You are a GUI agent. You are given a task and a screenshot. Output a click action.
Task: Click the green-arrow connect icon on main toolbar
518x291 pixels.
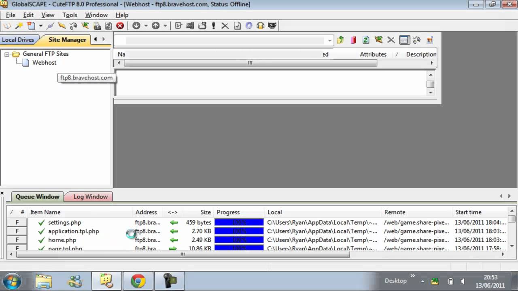pos(85,25)
